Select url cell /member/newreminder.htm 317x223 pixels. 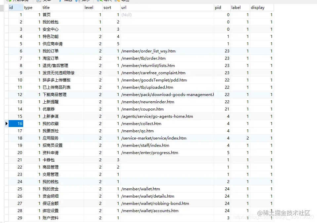(167, 102)
